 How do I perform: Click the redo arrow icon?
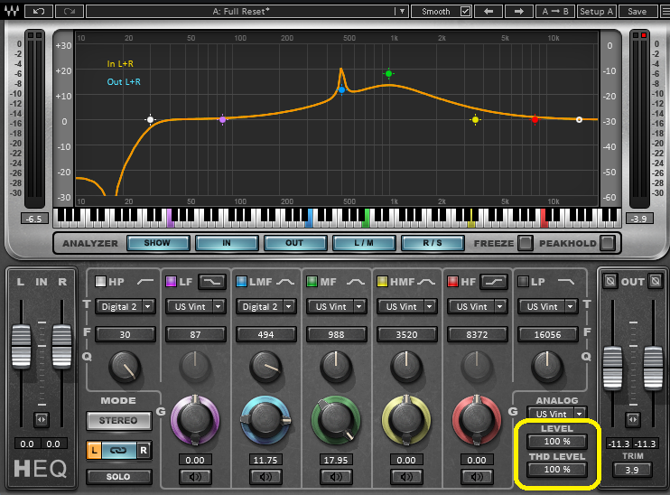click(x=69, y=12)
